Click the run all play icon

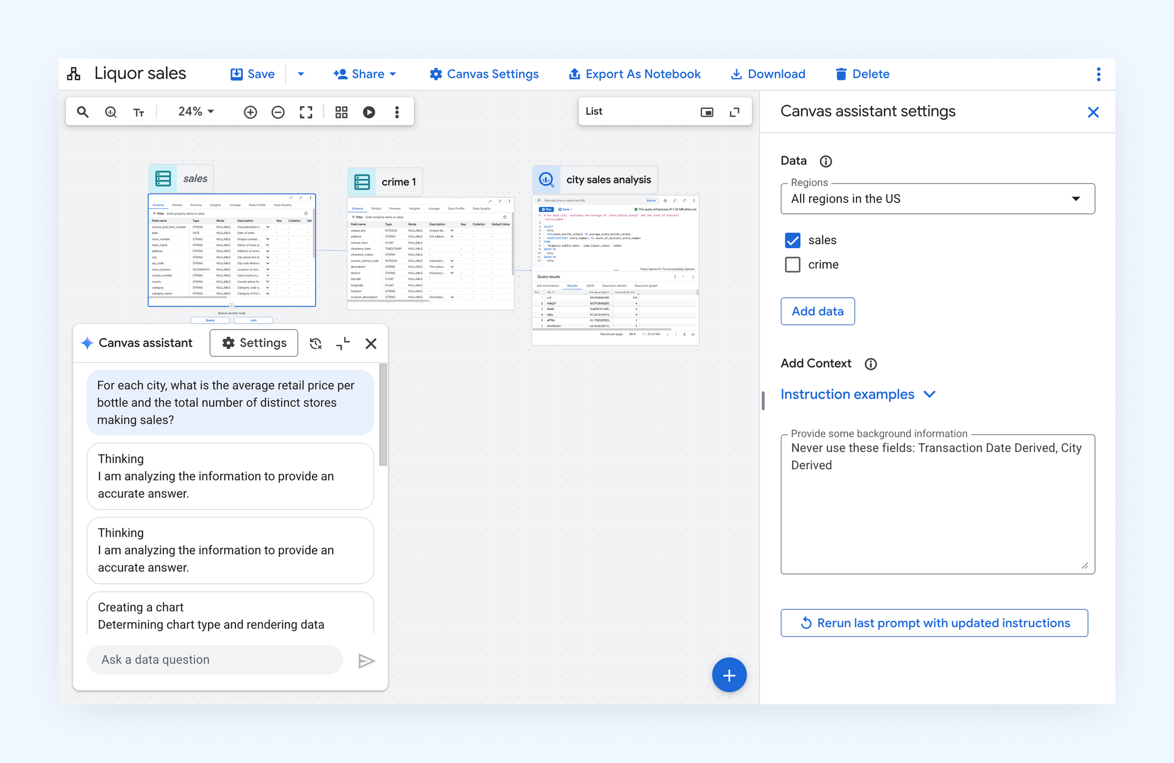click(369, 112)
